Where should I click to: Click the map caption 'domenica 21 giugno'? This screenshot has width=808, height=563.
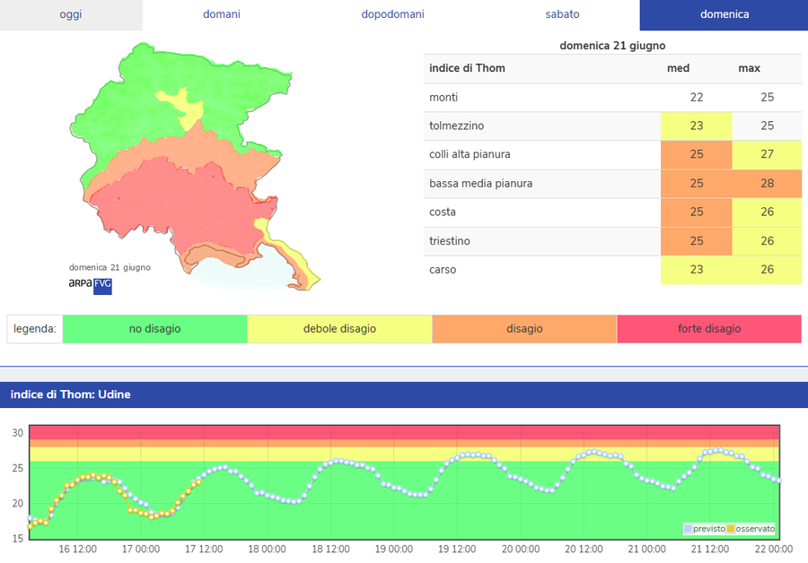(110, 268)
